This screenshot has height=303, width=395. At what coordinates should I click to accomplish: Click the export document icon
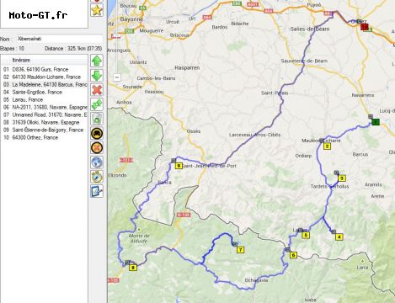(97, 191)
